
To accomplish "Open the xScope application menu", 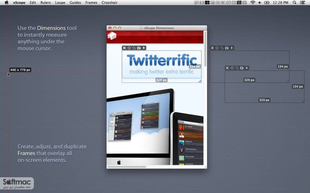I will coord(19,3).
